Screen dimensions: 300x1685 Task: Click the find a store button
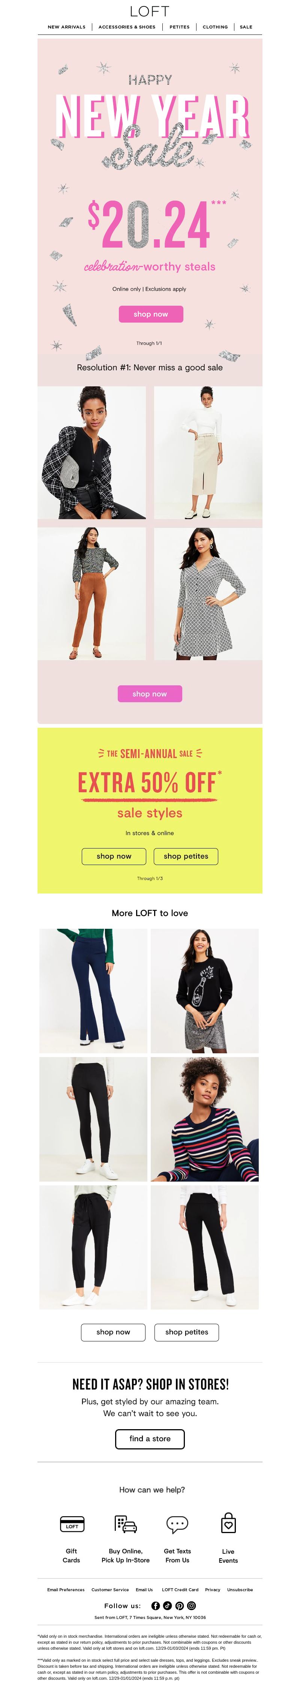[150, 1439]
